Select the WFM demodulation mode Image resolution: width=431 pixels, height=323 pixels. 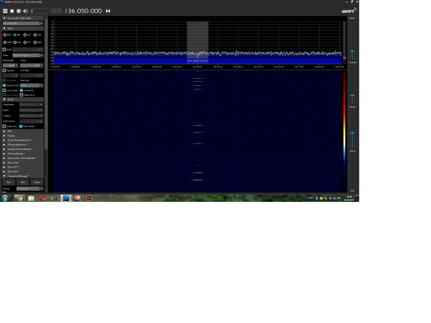tap(5, 43)
